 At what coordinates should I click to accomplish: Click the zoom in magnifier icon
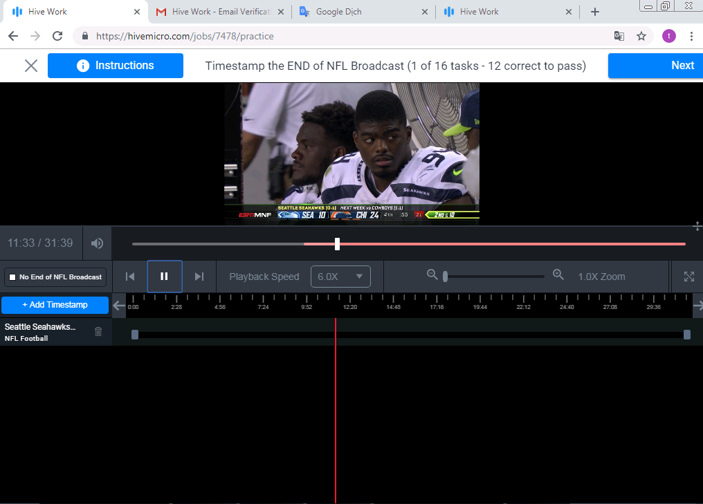click(x=558, y=275)
